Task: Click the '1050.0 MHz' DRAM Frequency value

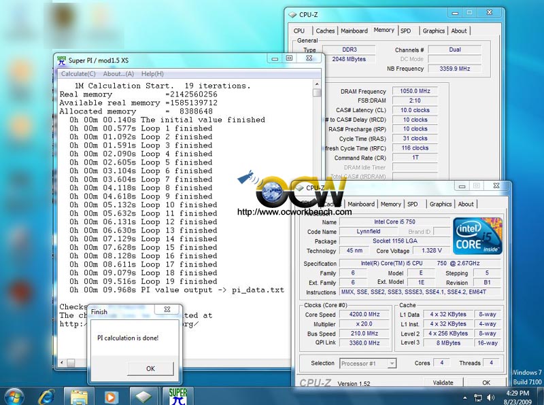Action: coord(415,91)
